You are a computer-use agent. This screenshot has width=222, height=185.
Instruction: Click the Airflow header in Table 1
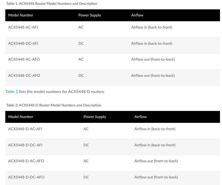point(137,15)
